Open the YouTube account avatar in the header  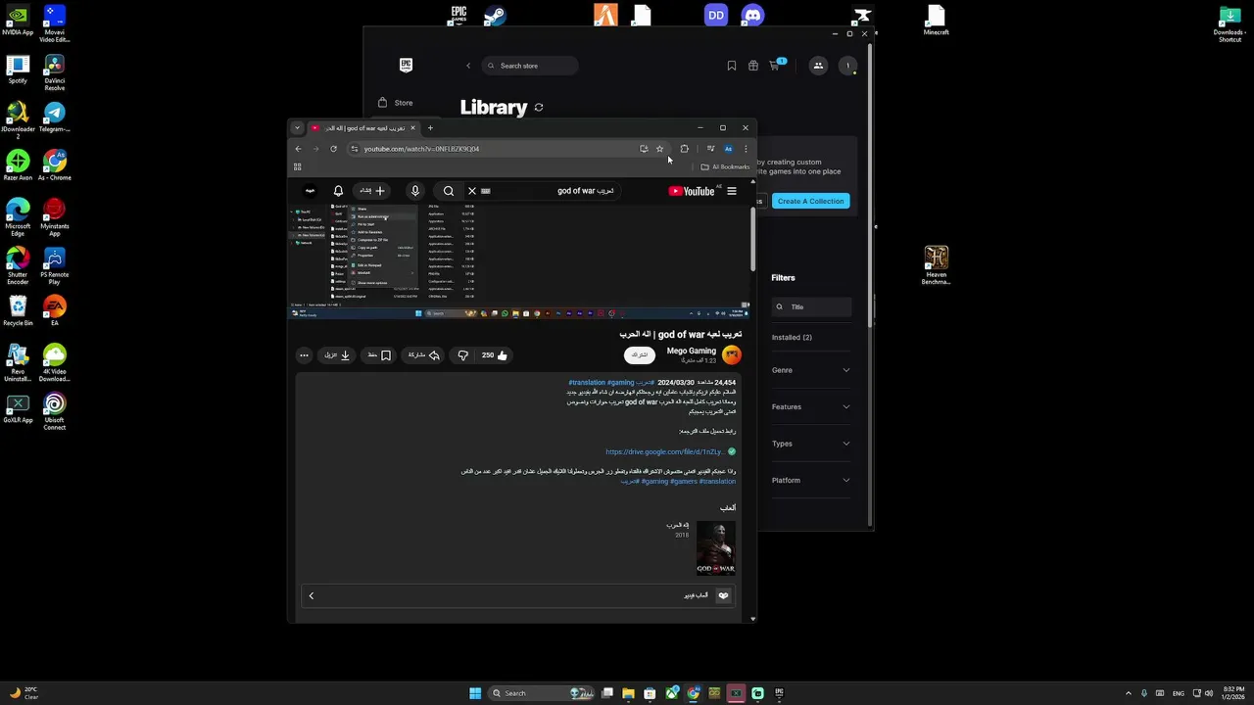(x=310, y=191)
